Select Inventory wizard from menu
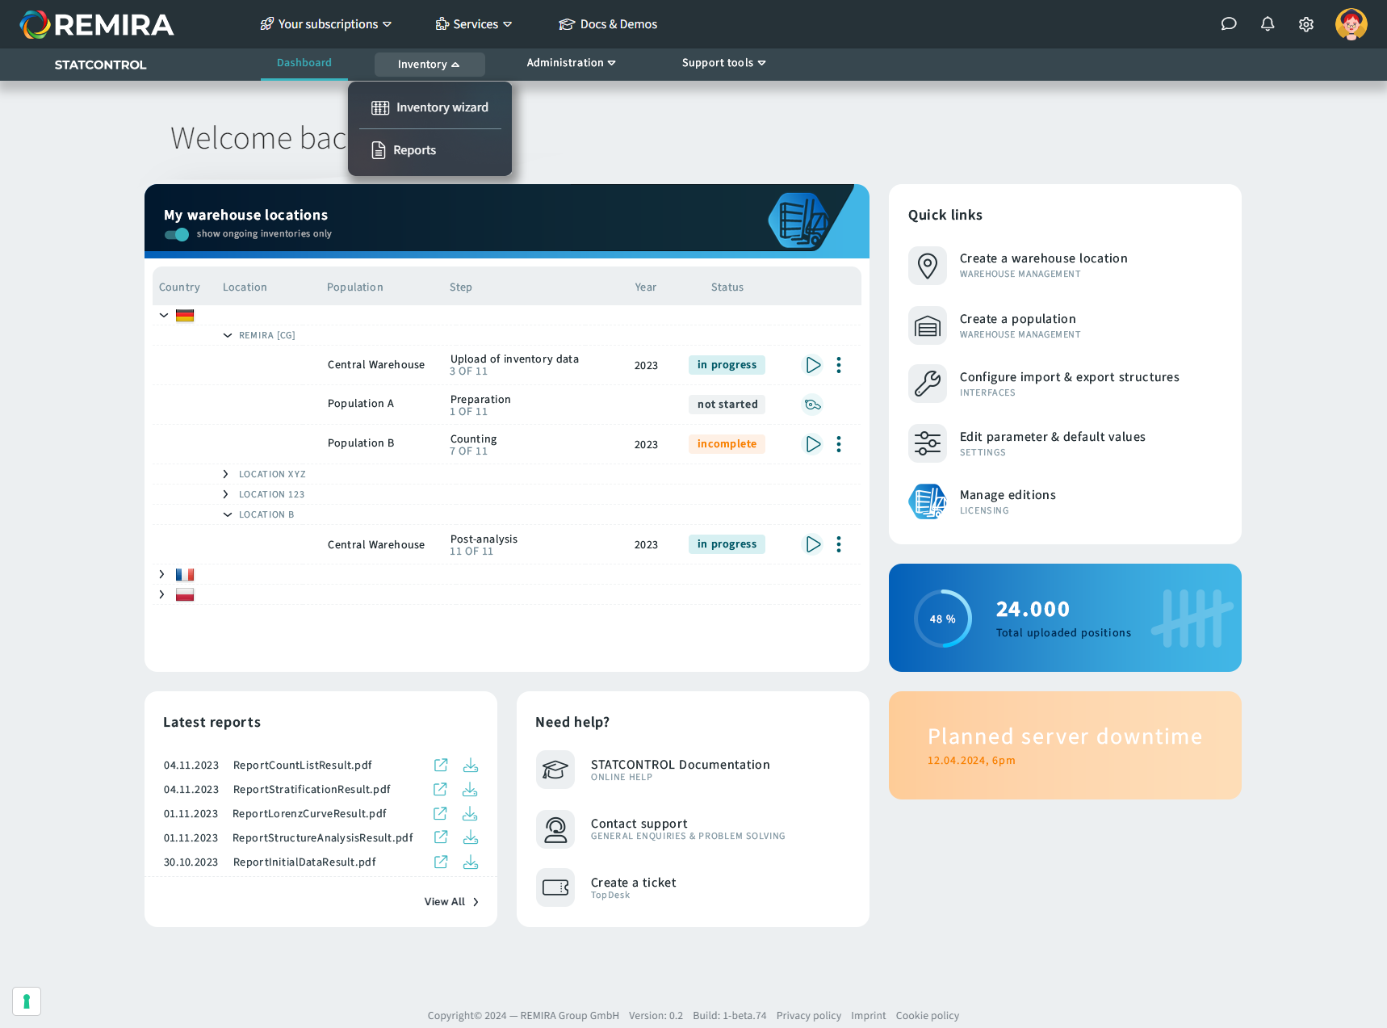Image resolution: width=1387 pixels, height=1028 pixels. [430, 107]
